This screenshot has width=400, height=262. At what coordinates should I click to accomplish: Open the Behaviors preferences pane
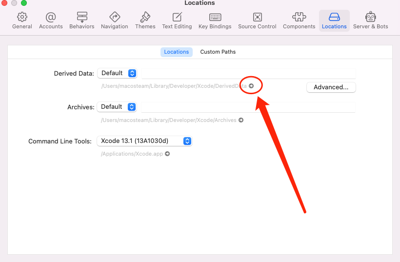pyautogui.click(x=82, y=20)
